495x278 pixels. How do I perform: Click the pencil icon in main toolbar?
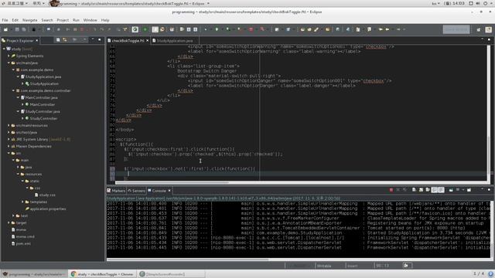(316, 29)
